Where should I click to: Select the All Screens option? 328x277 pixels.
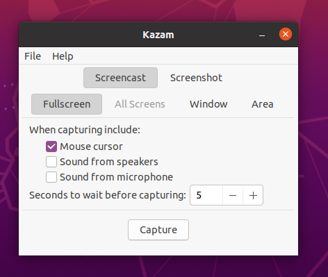(140, 104)
